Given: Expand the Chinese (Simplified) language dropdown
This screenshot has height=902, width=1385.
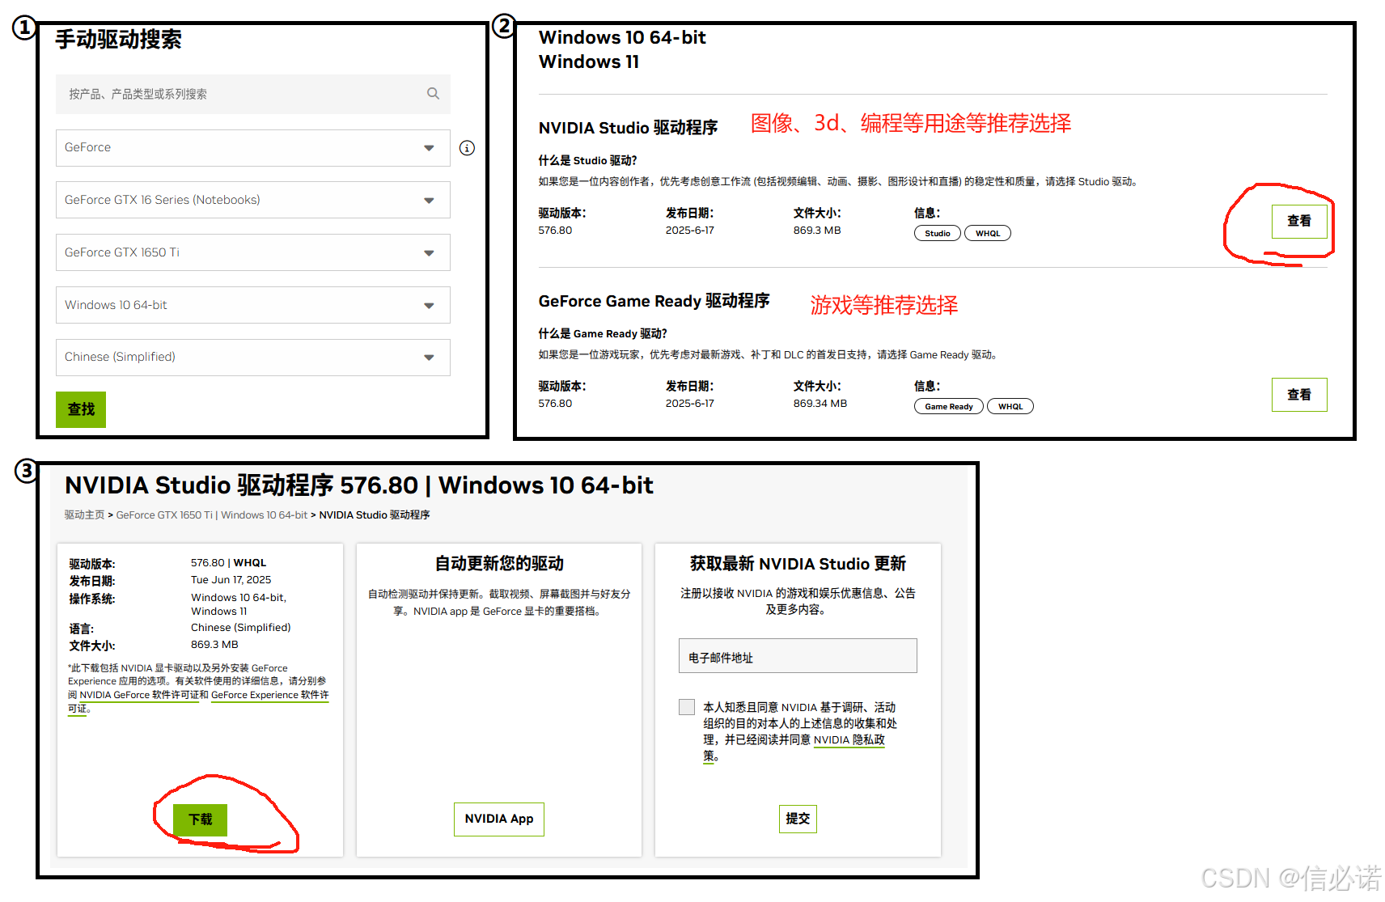Looking at the screenshot, I should pyautogui.click(x=252, y=358).
